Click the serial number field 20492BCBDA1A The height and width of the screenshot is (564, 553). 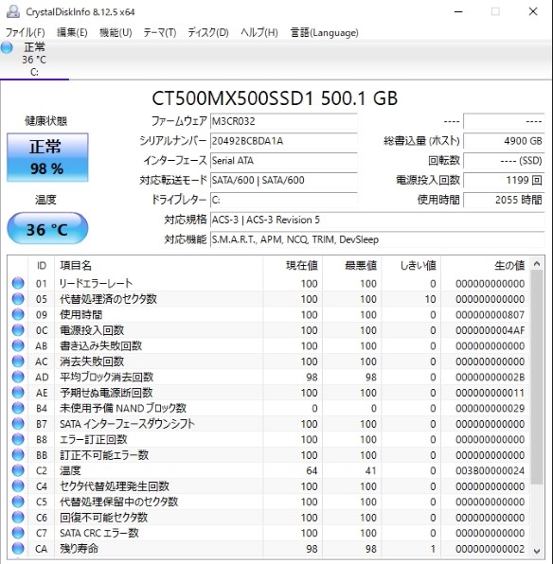[x=284, y=141]
